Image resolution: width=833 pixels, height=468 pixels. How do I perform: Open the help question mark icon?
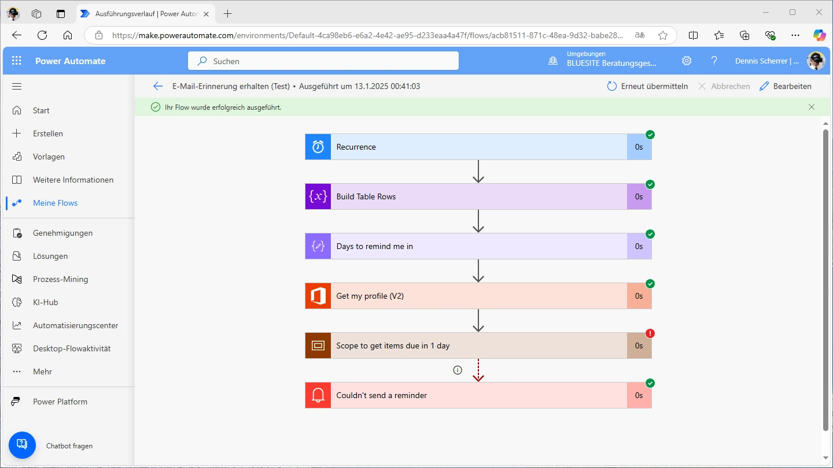pos(714,61)
